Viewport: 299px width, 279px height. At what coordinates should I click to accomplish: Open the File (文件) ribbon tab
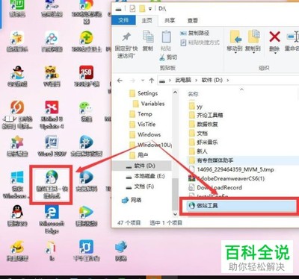click(x=123, y=20)
